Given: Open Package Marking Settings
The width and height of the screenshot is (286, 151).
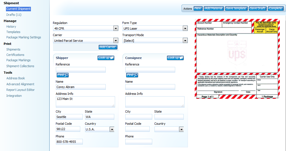Looking at the screenshot, I should pos(24,37).
